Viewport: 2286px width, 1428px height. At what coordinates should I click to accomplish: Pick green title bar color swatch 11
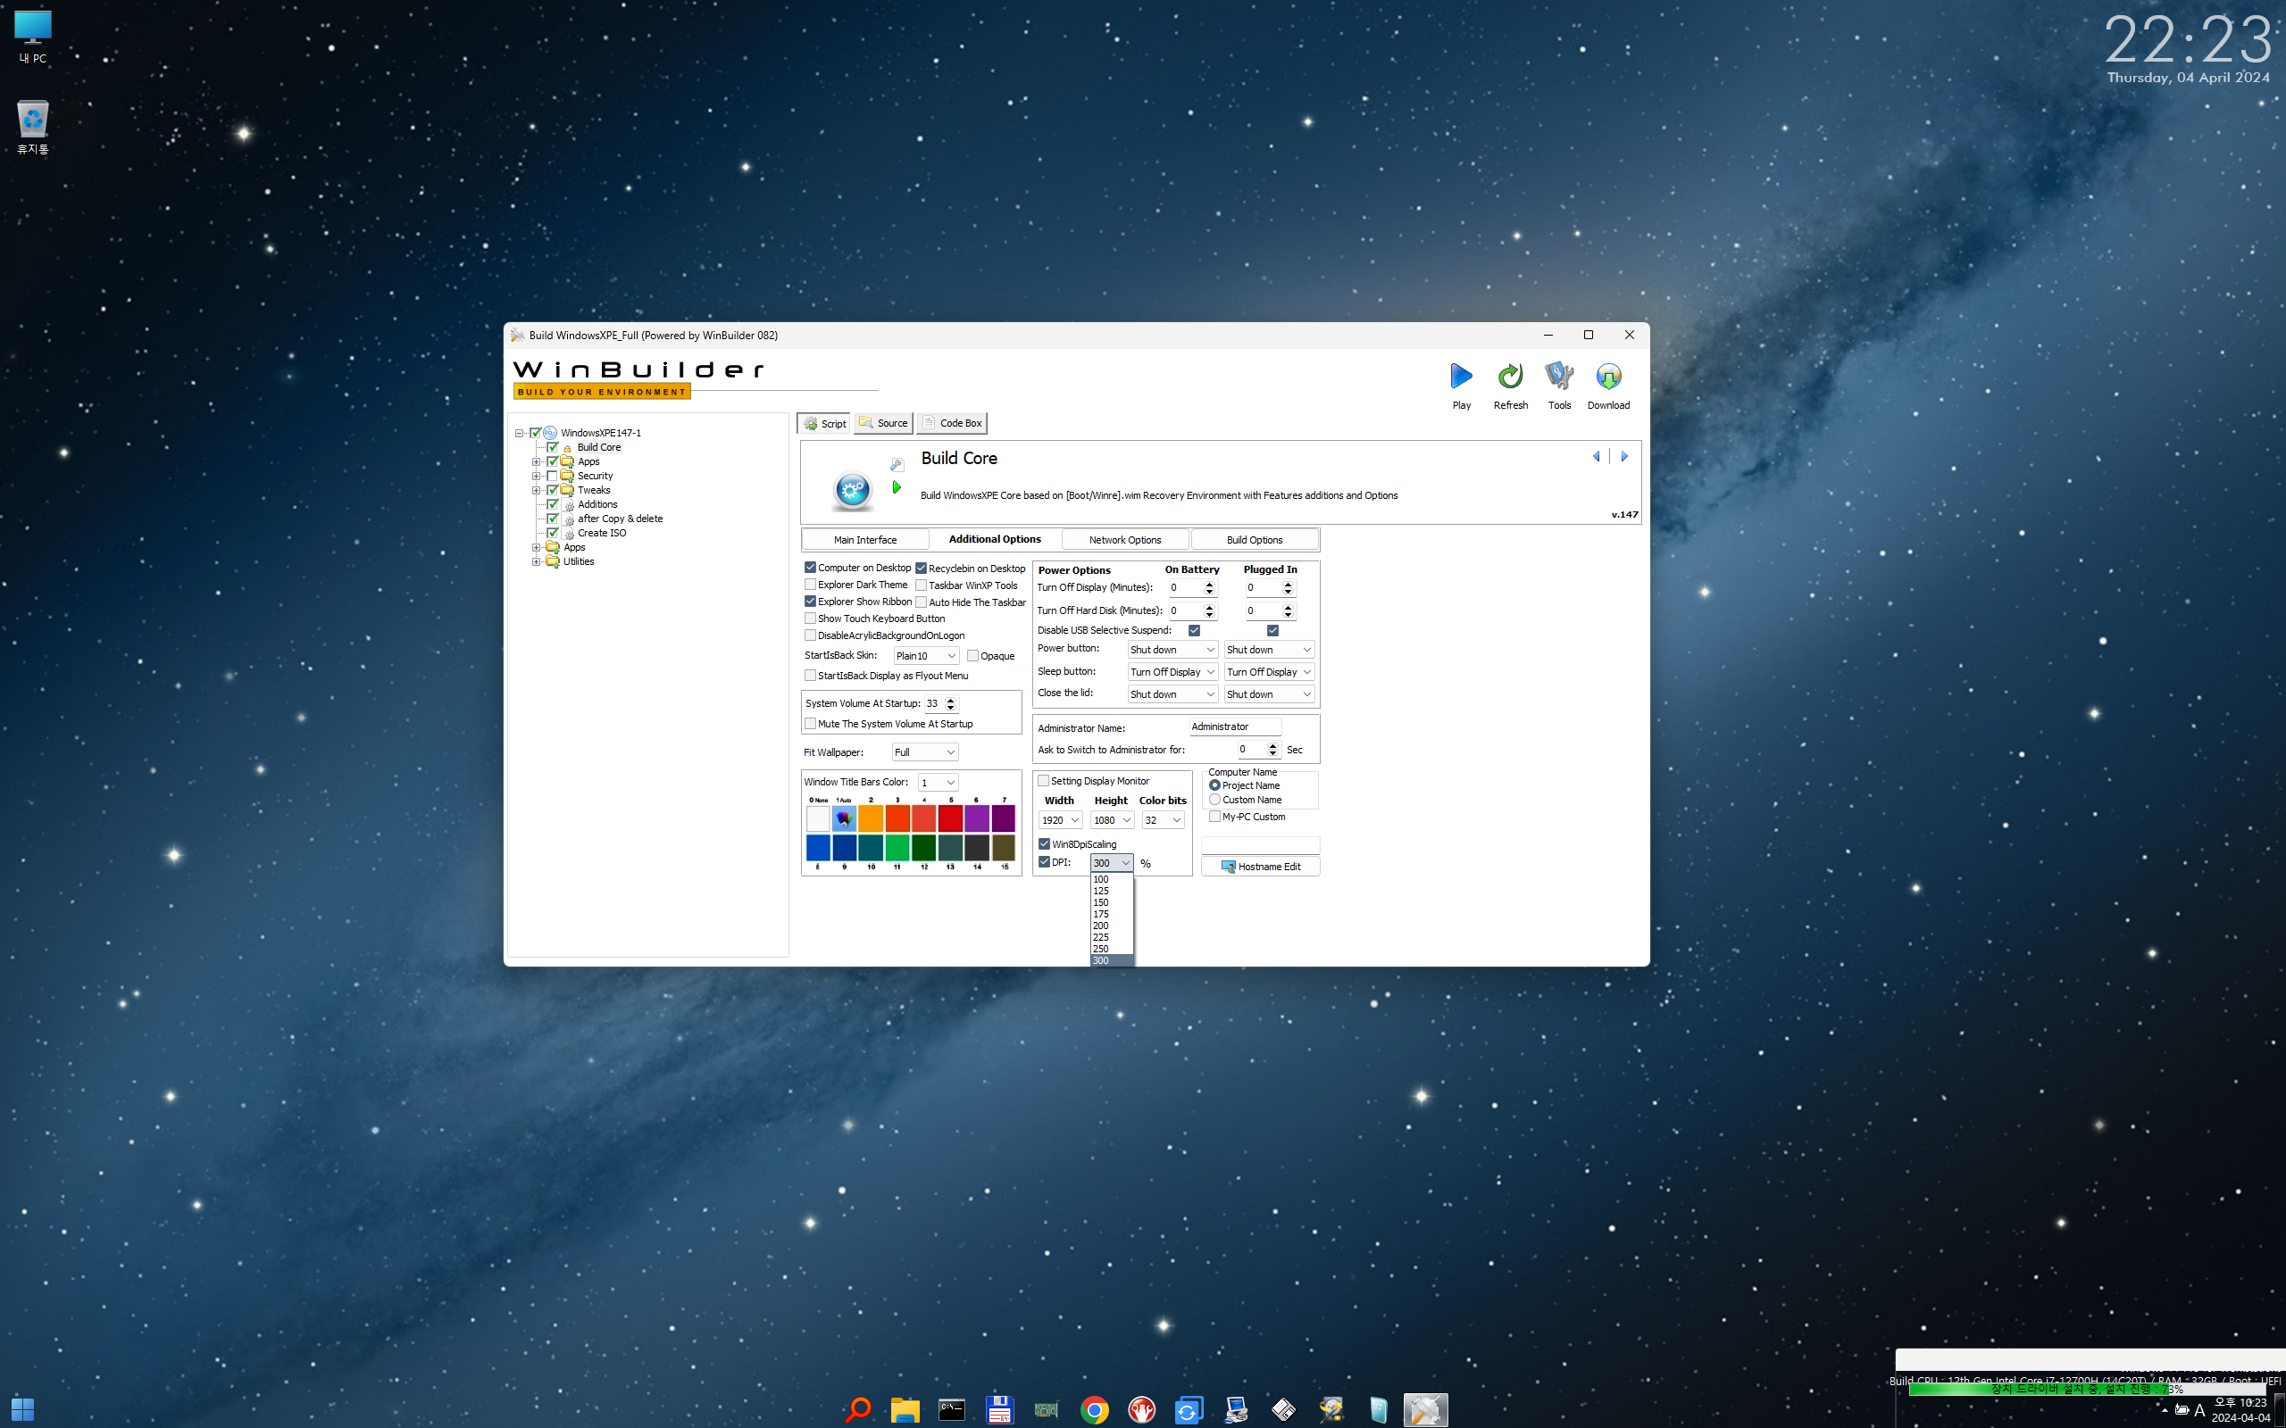(x=897, y=847)
